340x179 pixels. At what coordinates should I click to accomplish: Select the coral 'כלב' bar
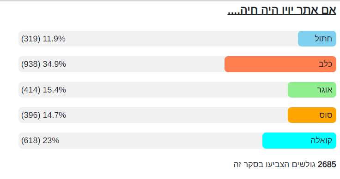tap(280, 64)
